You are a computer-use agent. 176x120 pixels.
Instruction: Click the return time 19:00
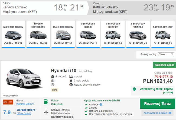tap(168, 8)
